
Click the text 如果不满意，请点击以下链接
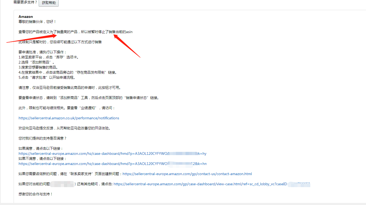[x=43, y=159]
